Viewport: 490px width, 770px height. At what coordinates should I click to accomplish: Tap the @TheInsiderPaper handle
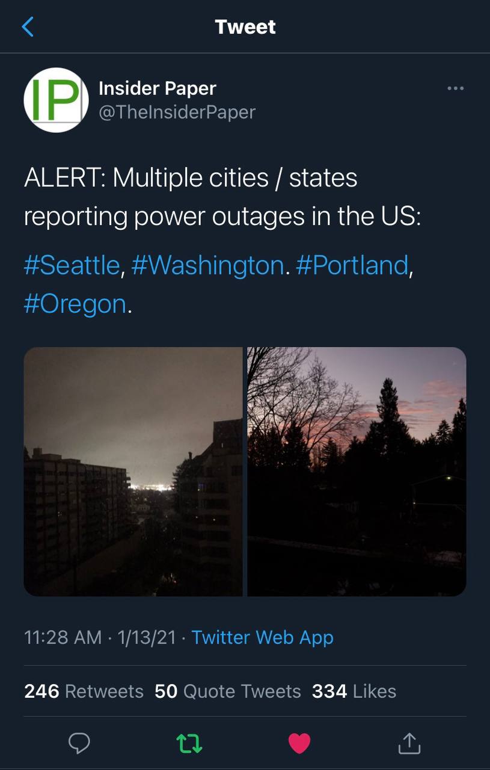177,112
